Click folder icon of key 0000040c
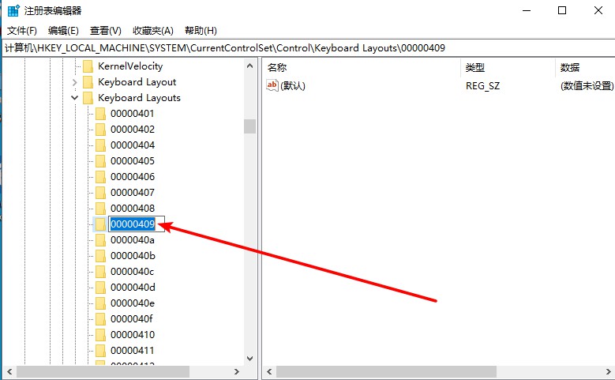Screen dimensions: 615x380 pos(100,272)
